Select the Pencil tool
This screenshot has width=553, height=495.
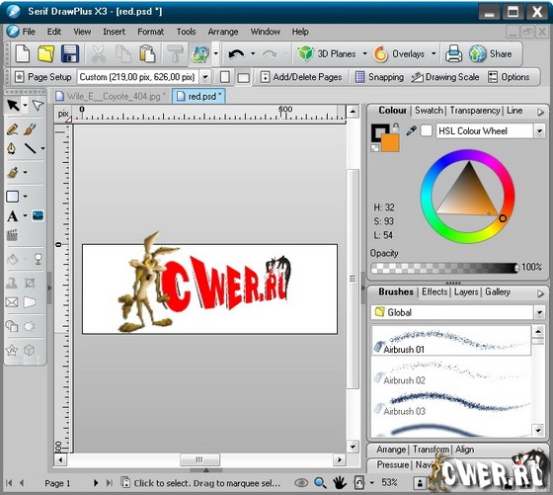[12, 129]
